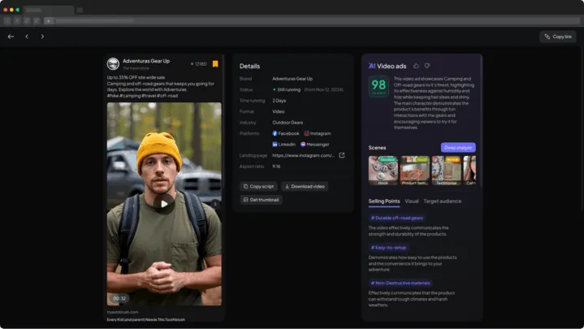Go to next ad with right chevron
Screen dimensions: 584x329
pyautogui.click(x=42, y=37)
